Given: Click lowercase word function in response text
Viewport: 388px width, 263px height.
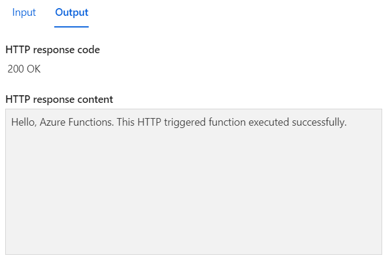Looking at the screenshot, I should (227, 123).
